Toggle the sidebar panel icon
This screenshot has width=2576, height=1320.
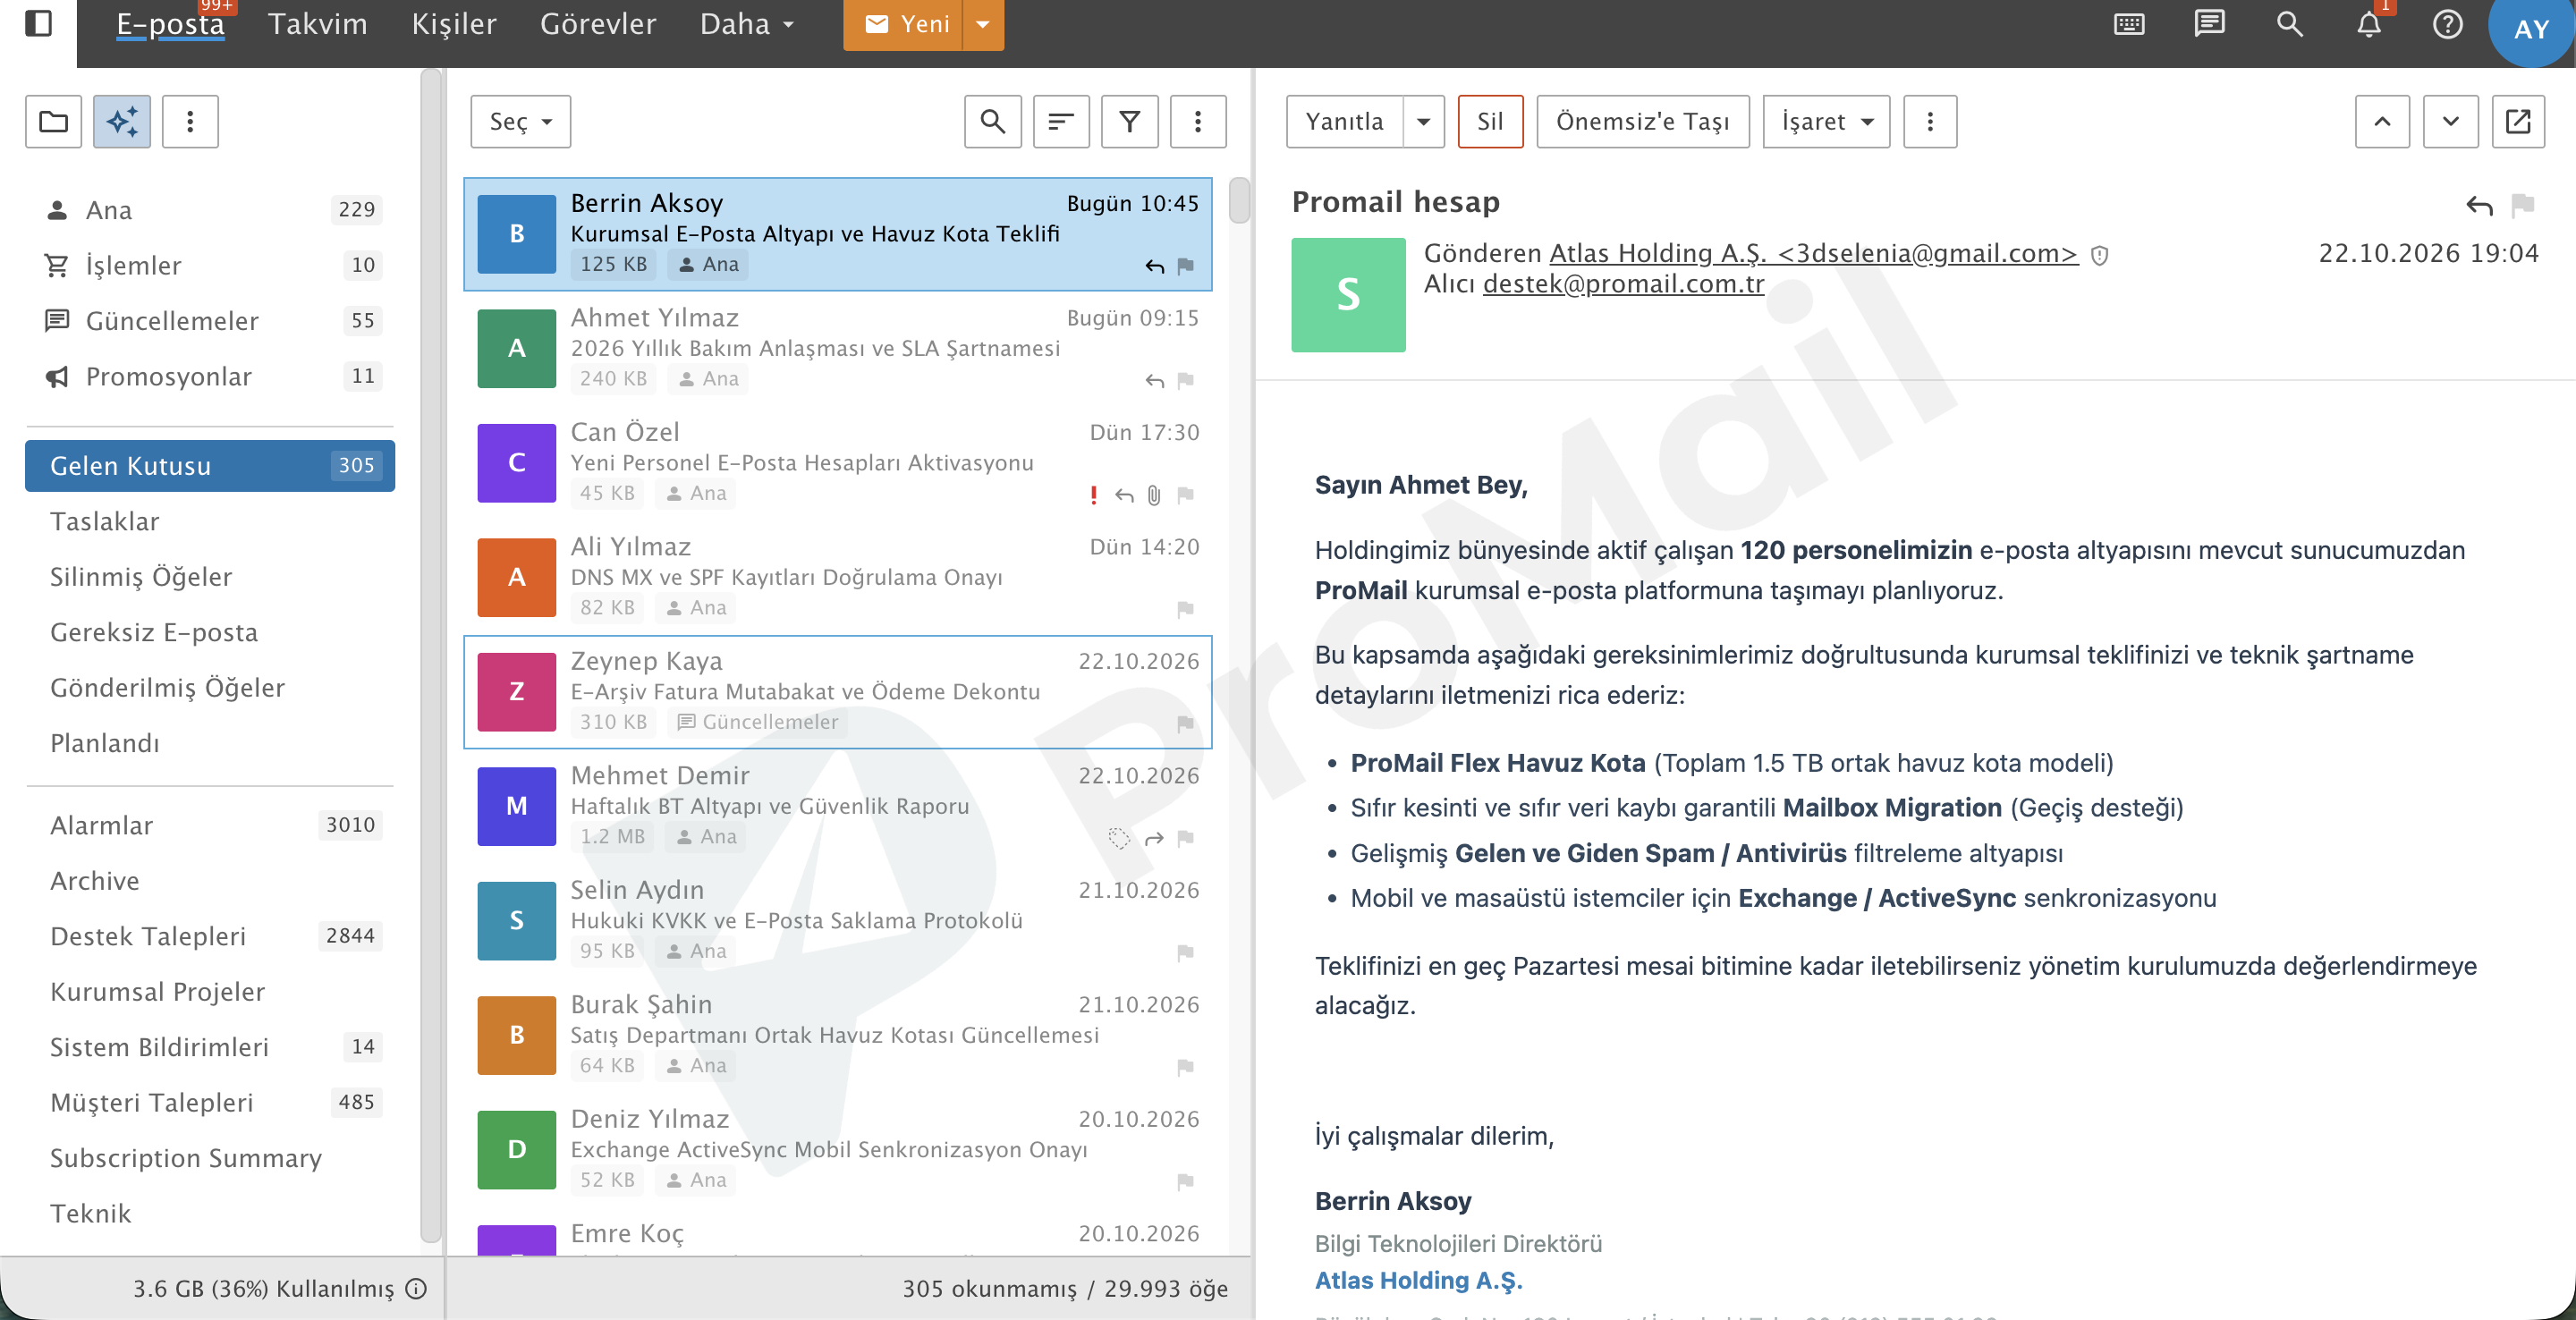coord(38,22)
